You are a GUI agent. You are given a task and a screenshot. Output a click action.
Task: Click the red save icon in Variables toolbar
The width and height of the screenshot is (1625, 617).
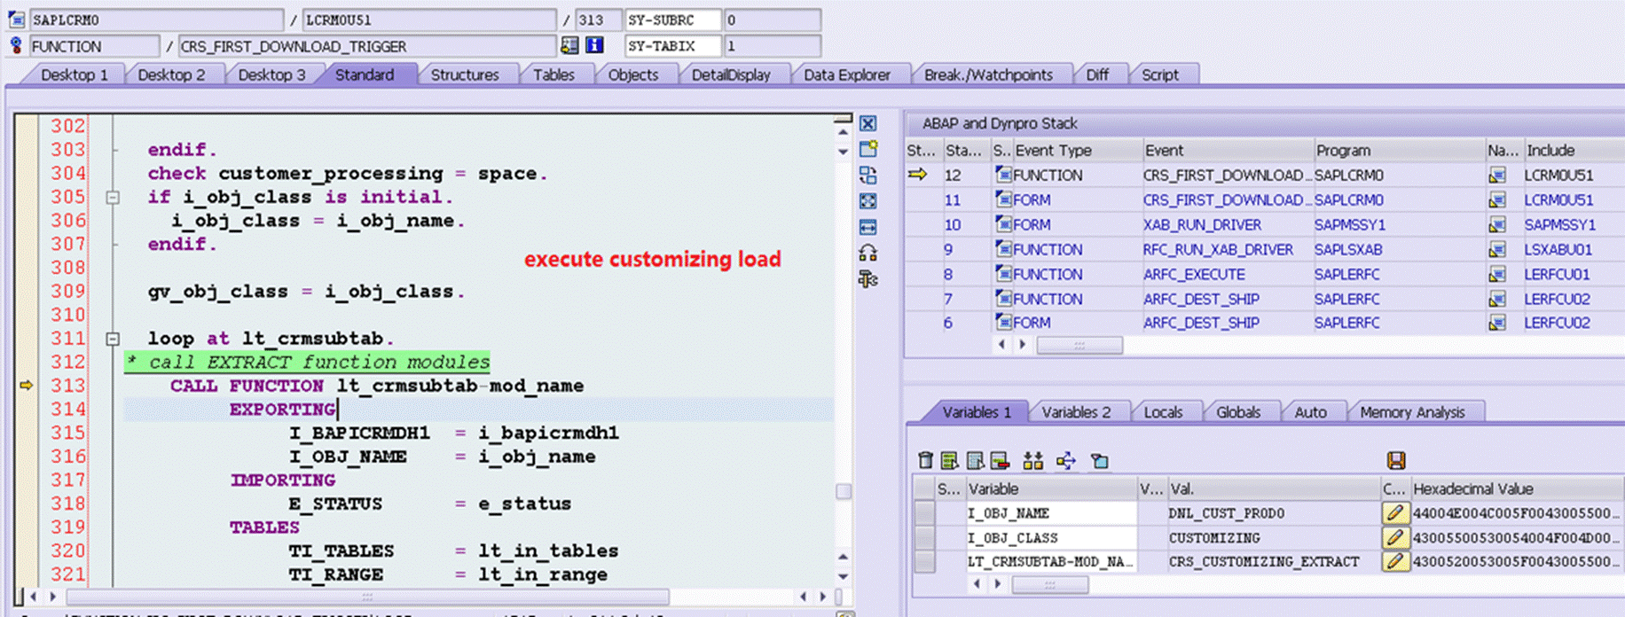pos(1395,460)
